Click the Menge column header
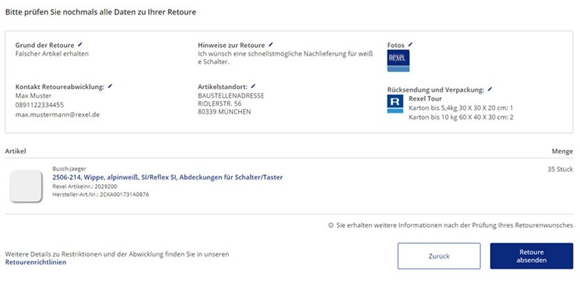The width and height of the screenshot is (580, 292). 563,151
